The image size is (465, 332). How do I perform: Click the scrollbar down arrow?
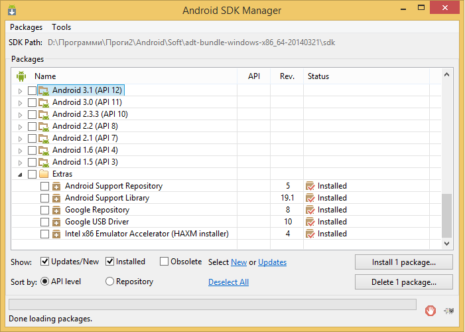click(x=446, y=244)
